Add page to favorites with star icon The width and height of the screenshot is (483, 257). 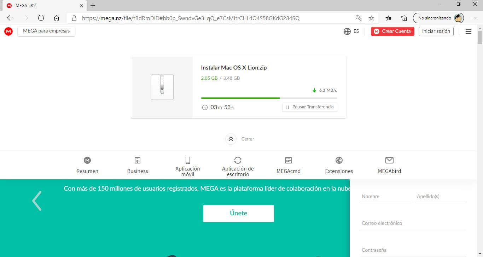coord(371,18)
